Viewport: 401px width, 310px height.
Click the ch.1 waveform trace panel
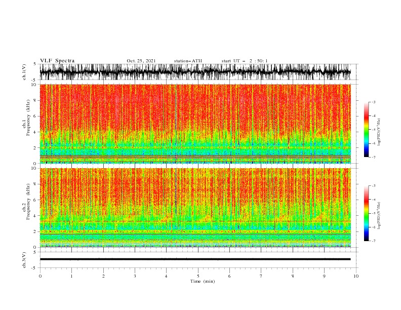click(198, 72)
